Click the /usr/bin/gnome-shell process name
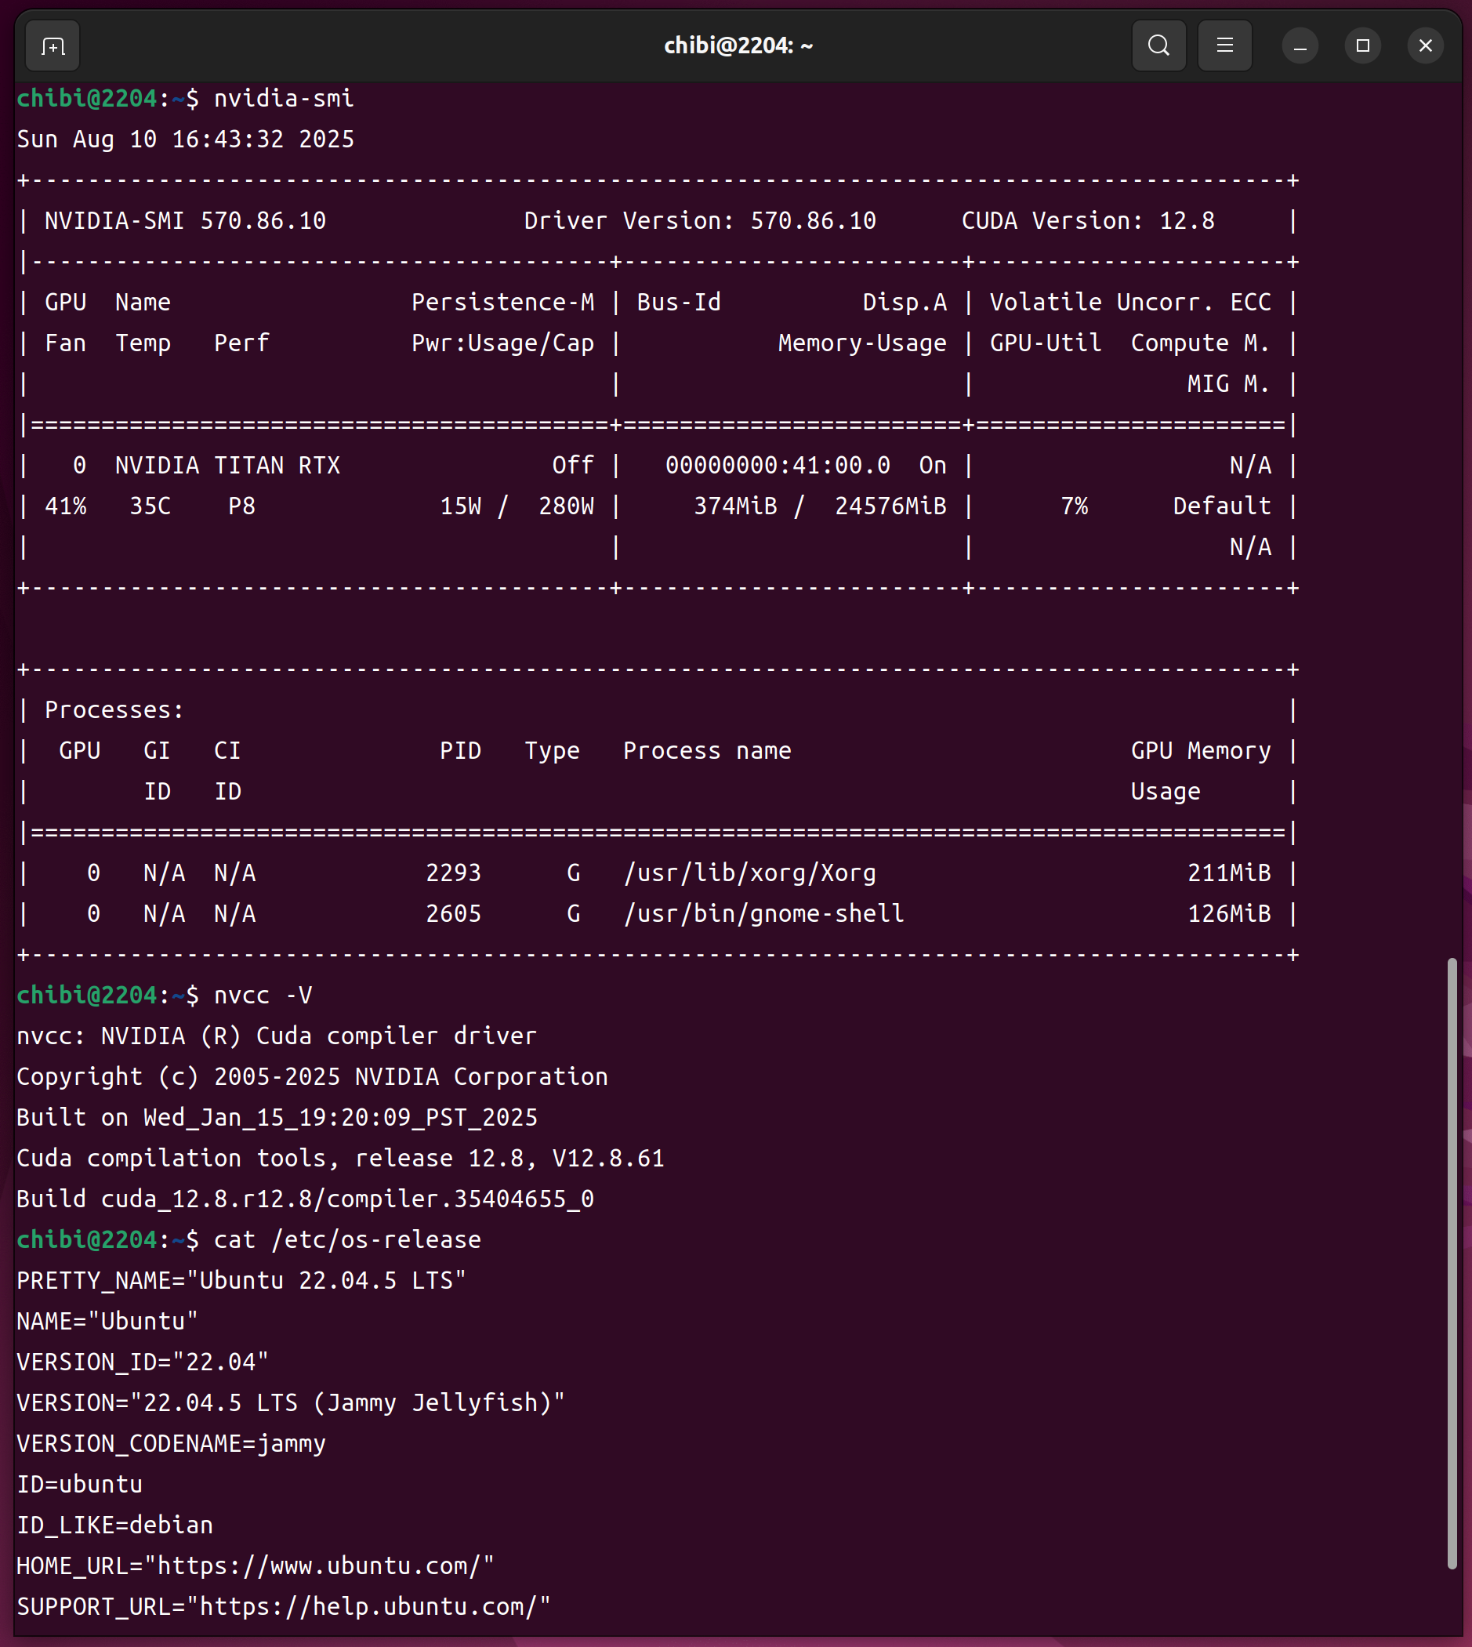The image size is (1472, 1647). tap(763, 913)
